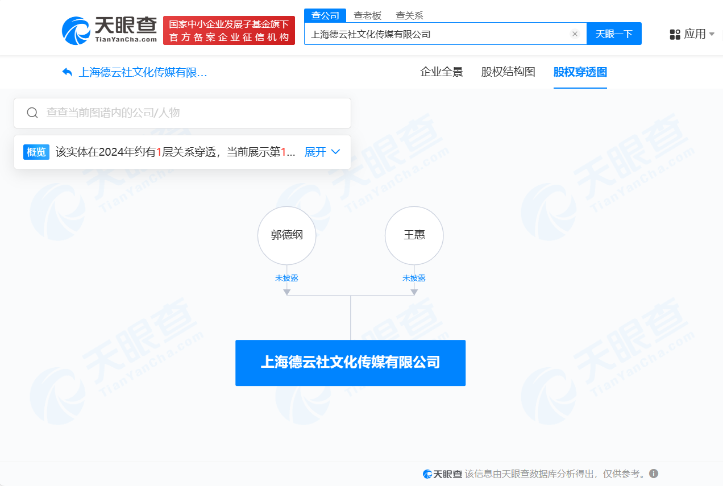The height and width of the screenshot is (486, 723).
Task: Click the back arrow beside company name
Action: point(67,72)
